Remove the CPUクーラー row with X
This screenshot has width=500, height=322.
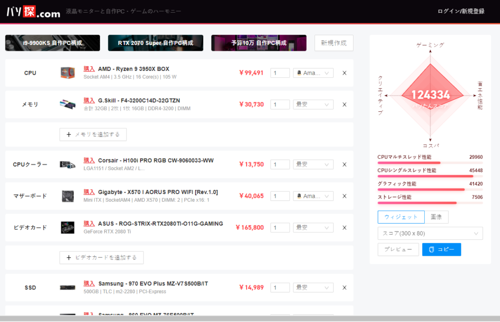pos(344,164)
